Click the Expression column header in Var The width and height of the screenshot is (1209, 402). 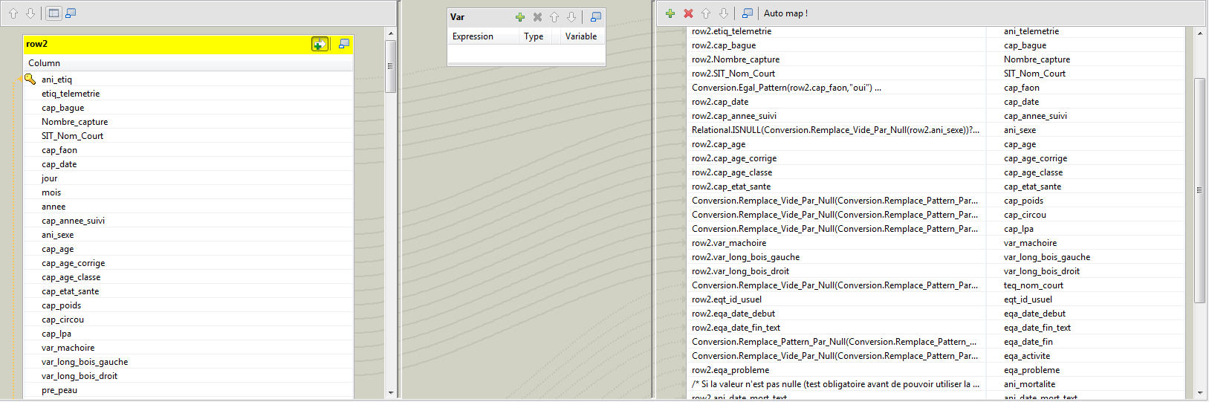click(x=473, y=36)
